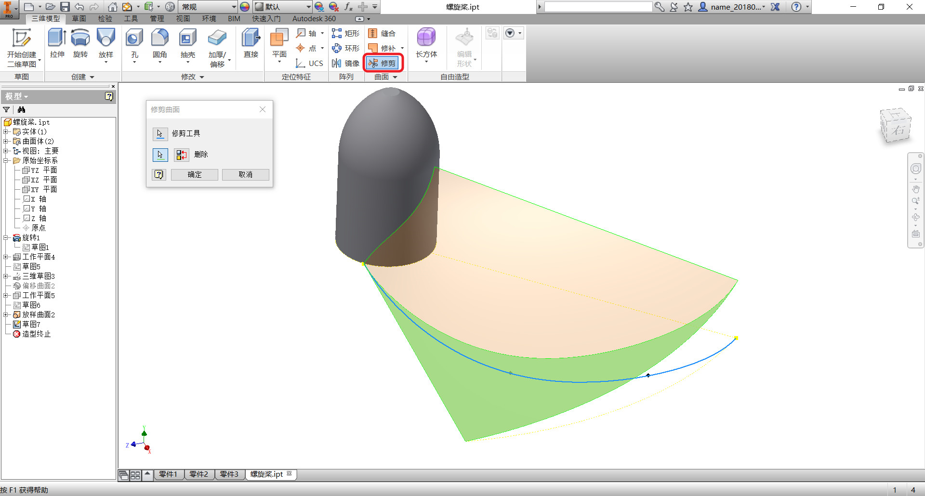Select the 直接 (Direct edit) tool
The width and height of the screenshot is (925, 496).
251,43
